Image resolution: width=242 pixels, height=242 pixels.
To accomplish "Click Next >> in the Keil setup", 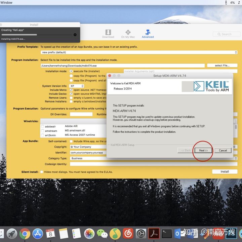I will tap(203, 151).
